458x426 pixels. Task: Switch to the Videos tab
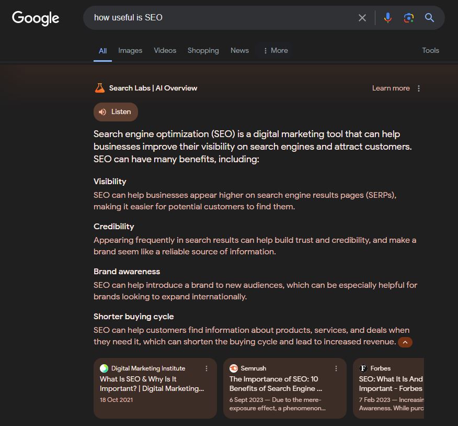point(165,51)
